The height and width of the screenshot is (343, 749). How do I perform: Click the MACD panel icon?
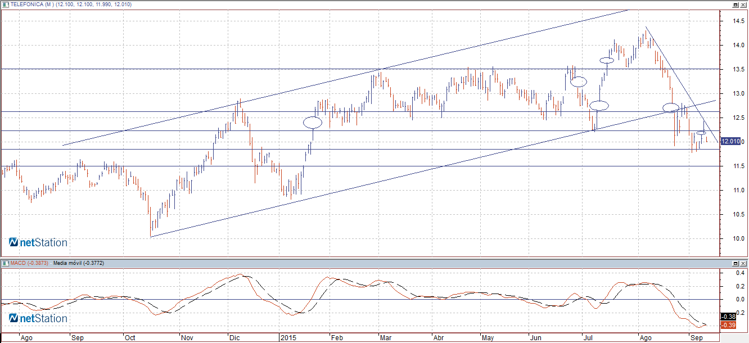pyautogui.click(x=6, y=263)
